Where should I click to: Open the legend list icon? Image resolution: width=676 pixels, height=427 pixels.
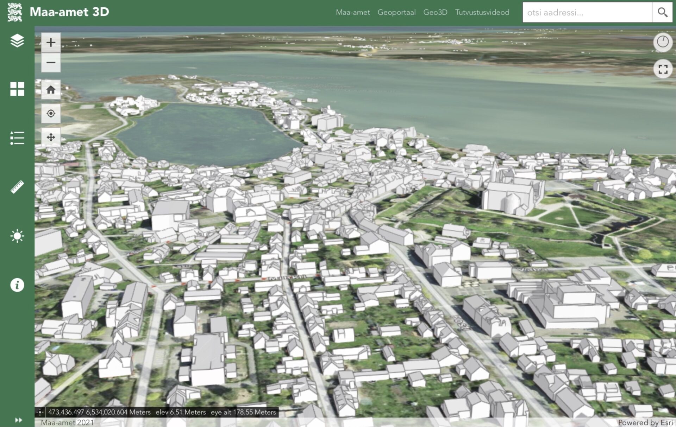coord(17,138)
